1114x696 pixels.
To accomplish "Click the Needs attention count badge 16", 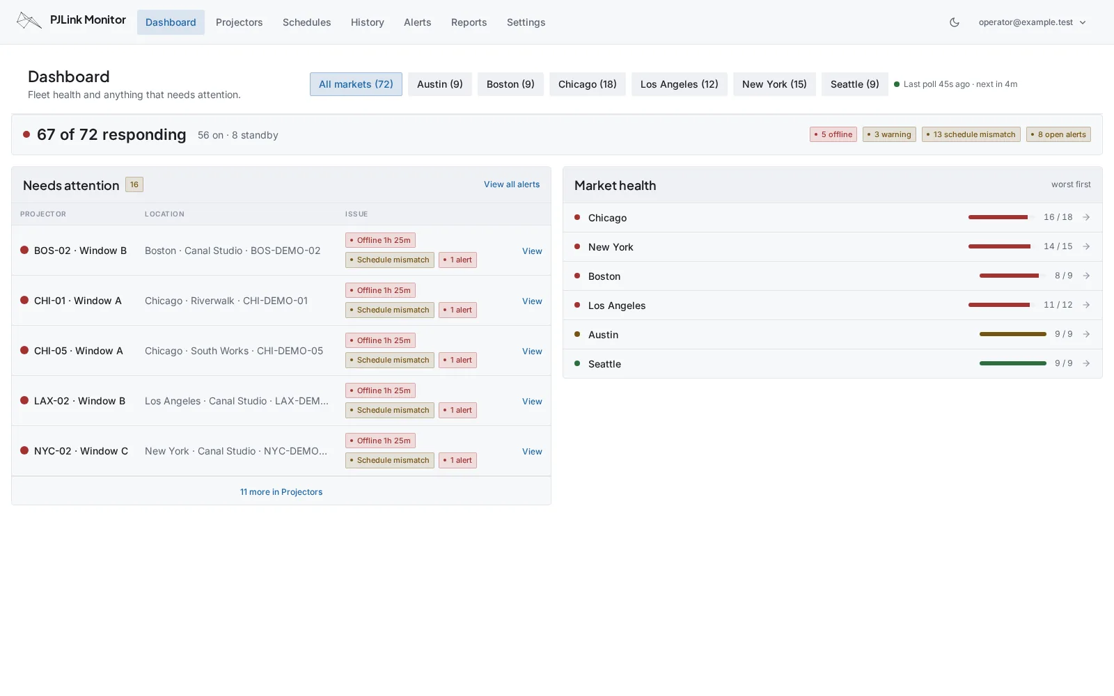I will point(134,184).
